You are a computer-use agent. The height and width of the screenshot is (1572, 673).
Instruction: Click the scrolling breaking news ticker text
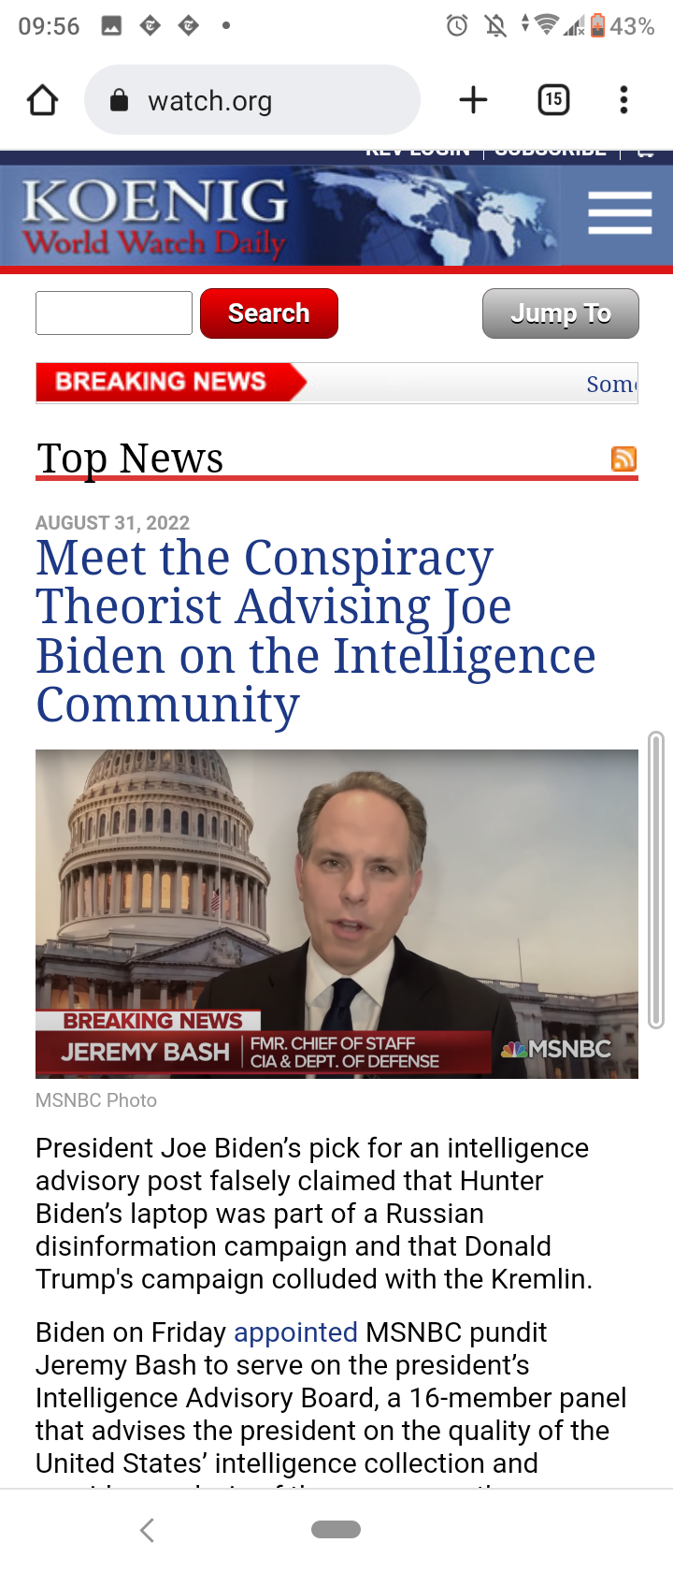(x=612, y=384)
